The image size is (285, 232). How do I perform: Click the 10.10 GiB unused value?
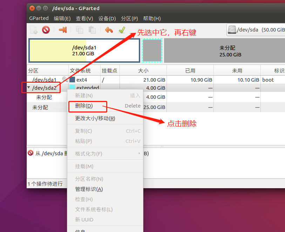pyautogui.click(x=248, y=80)
